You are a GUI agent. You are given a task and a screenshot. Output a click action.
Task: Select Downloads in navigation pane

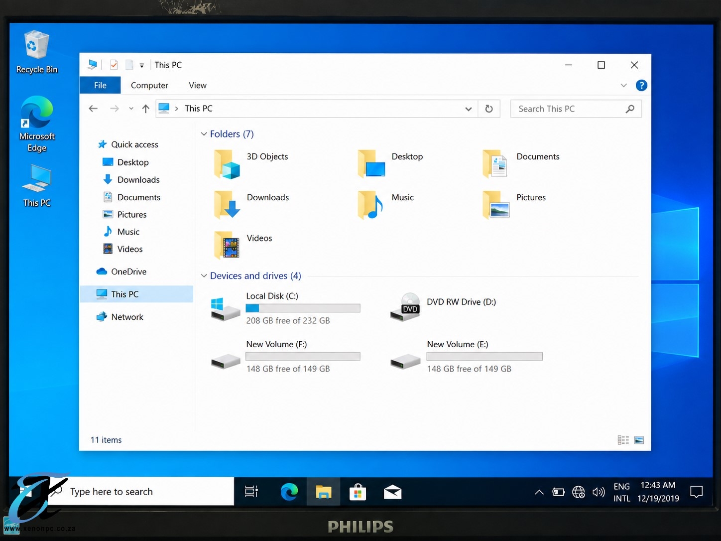(131, 180)
